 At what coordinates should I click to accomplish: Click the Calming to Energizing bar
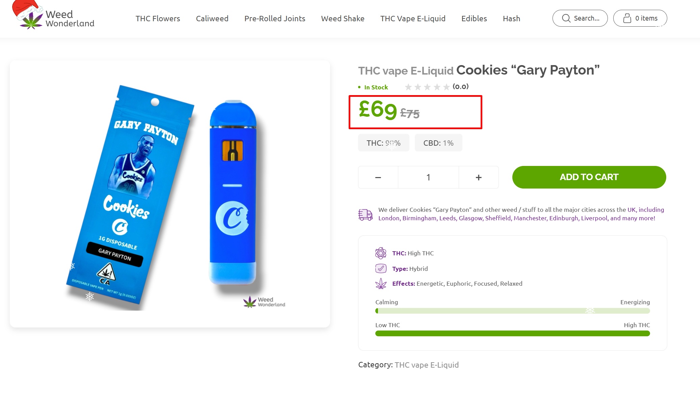pos(512,311)
